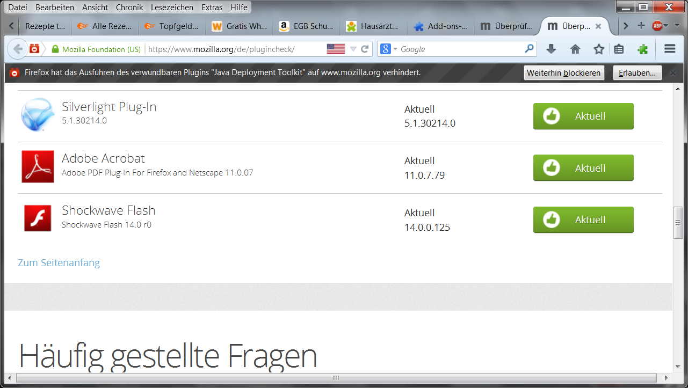Click the vertical scrollbar thumb
The width and height of the screenshot is (688, 388).
(678, 222)
